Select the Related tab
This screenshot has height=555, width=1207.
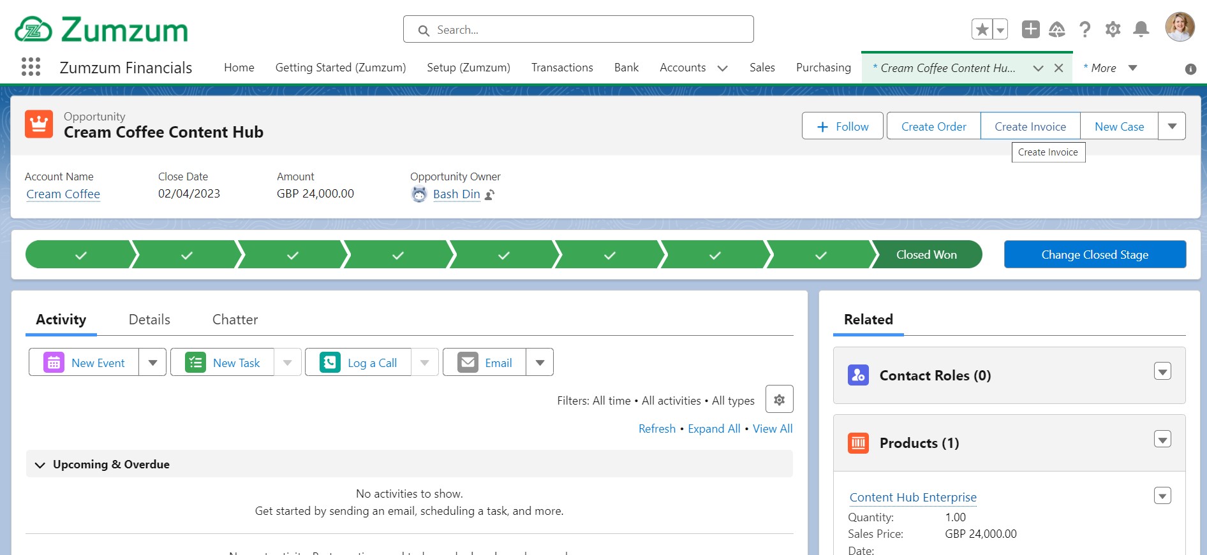pyautogui.click(x=868, y=319)
